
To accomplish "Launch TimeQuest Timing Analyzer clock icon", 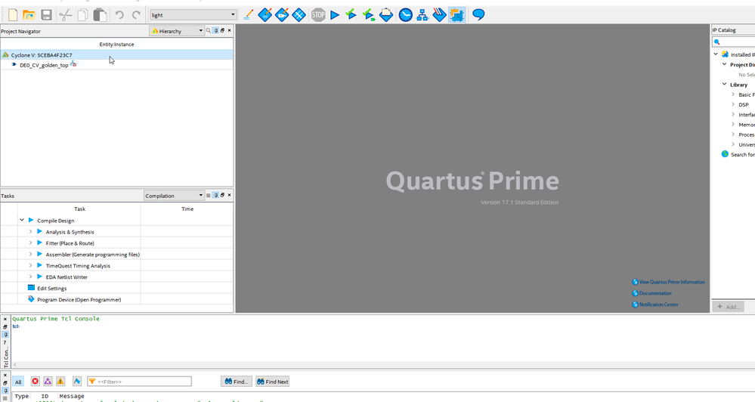I will pos(405,15).
